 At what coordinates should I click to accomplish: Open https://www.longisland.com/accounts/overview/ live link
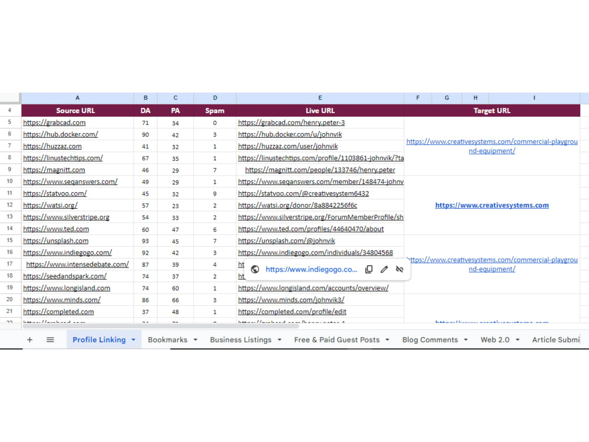tap(313, 288)
